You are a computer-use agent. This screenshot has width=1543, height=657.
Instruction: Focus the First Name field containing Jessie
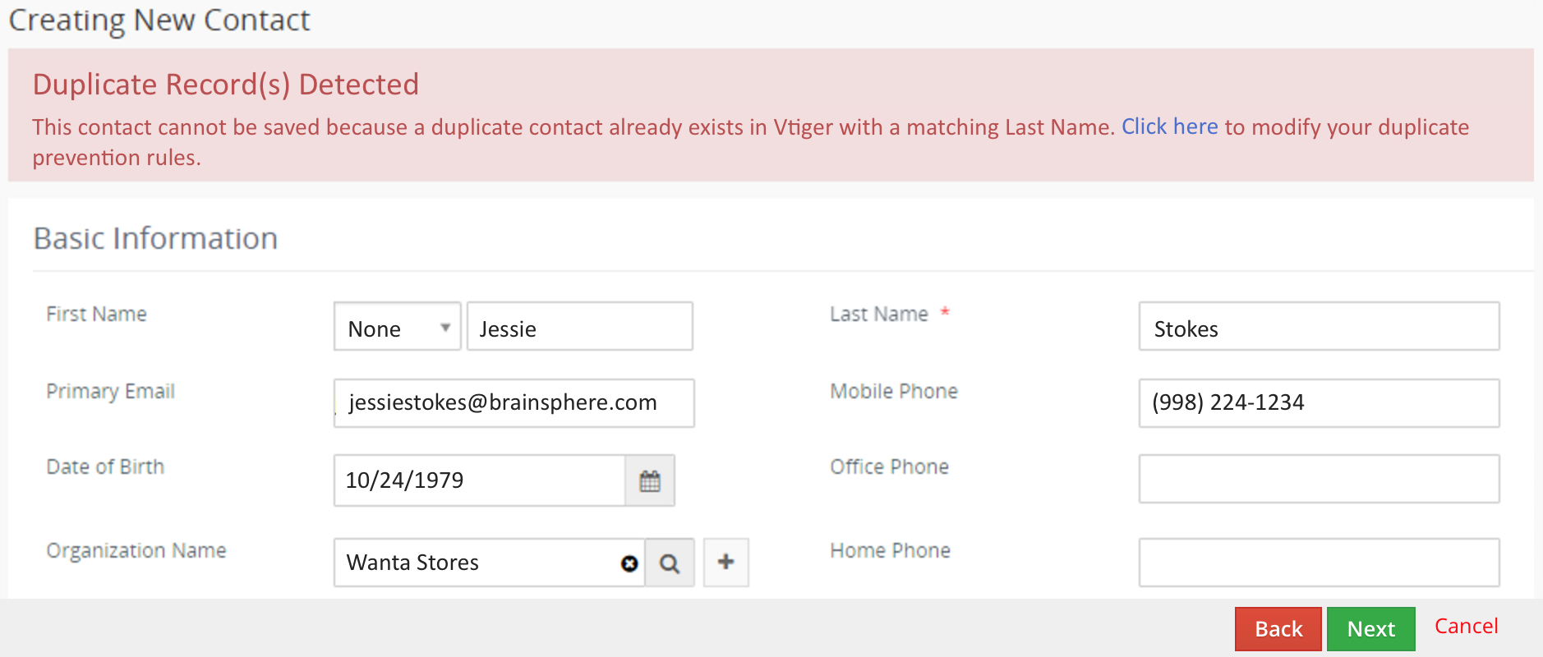(x=579, y=327)
